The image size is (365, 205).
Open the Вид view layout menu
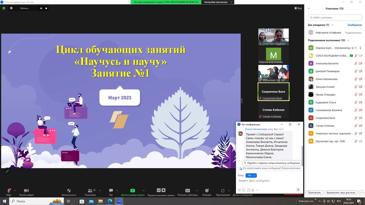point(298,8)
